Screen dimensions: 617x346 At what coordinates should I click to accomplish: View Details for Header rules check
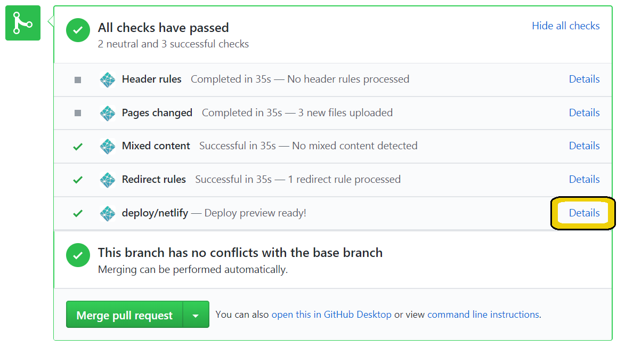[x=584, y=79]
